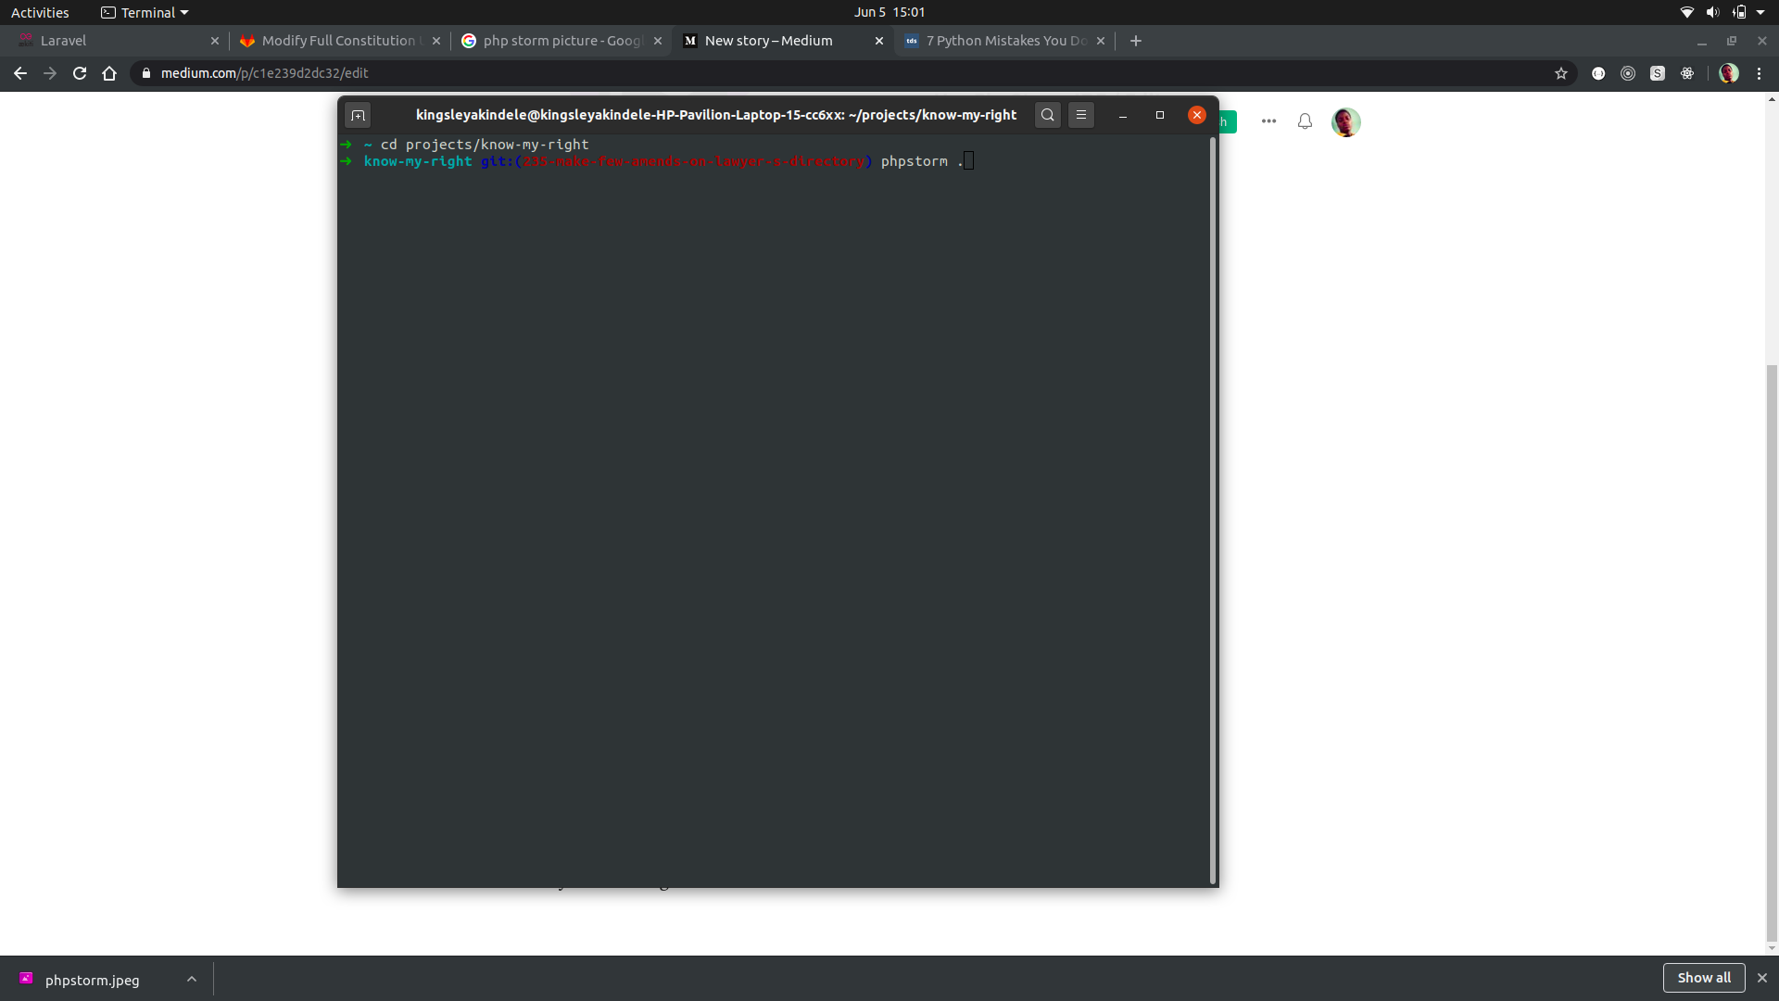Open the Activities overview

coord(40,12)
